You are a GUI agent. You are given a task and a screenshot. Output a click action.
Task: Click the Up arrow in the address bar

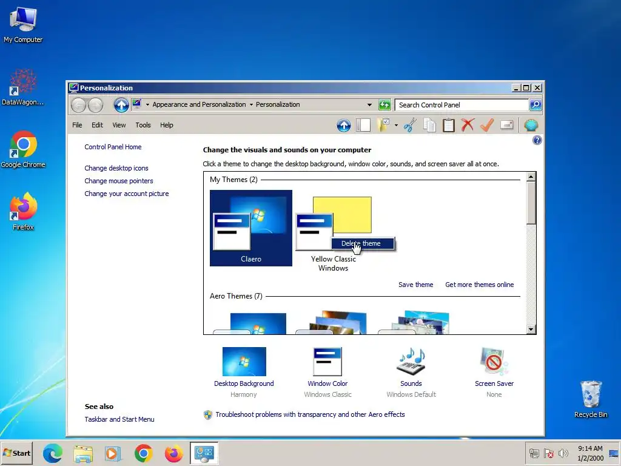coord(121,105)
